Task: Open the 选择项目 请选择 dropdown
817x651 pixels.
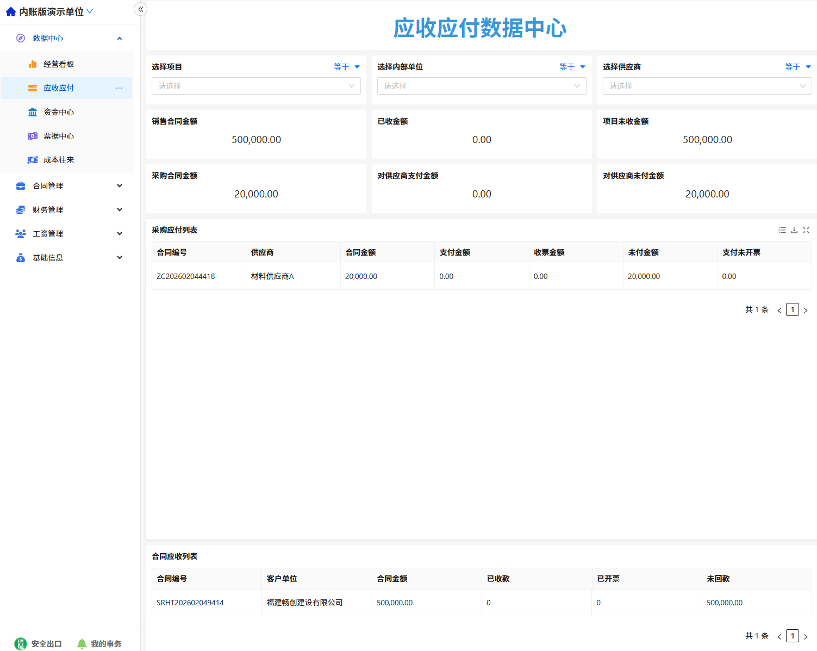Action: 256,86
